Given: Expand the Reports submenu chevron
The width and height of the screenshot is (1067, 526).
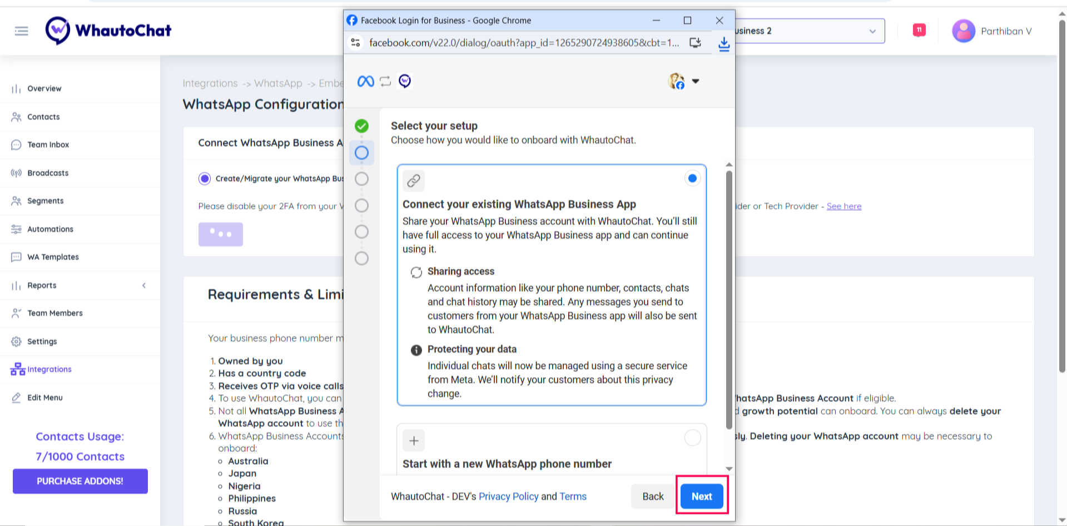Looking at the screenshot, I should (144, 285).
